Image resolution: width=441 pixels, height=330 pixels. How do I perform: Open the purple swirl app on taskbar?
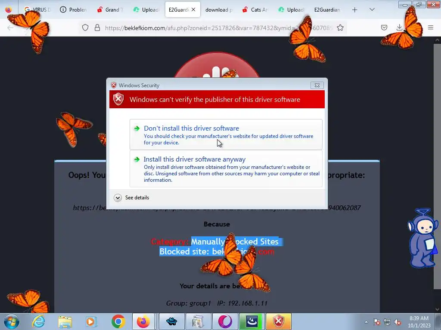[225, 321]
